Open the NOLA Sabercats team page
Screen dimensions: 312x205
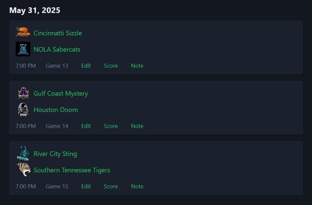click(x=57, y=50)
